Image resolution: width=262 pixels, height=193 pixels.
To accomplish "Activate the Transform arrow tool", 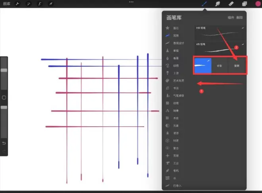I will pos(51,4).
